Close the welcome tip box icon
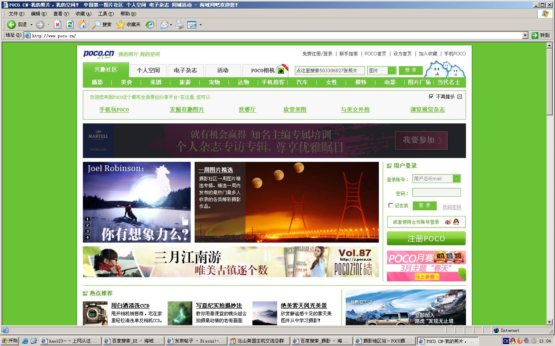 point(460,96)
